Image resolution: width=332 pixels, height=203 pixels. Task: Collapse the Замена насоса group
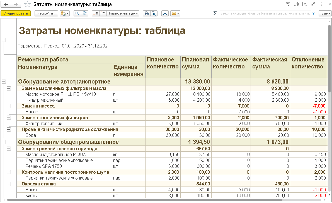(9, 106)
